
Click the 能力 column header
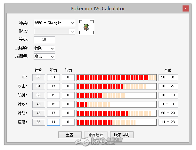(53, 70)
